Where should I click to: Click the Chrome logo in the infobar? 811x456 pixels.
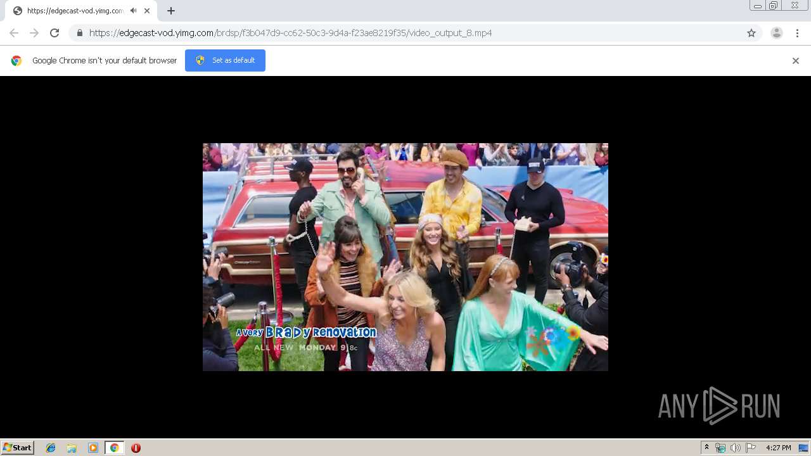click(16, 61)
